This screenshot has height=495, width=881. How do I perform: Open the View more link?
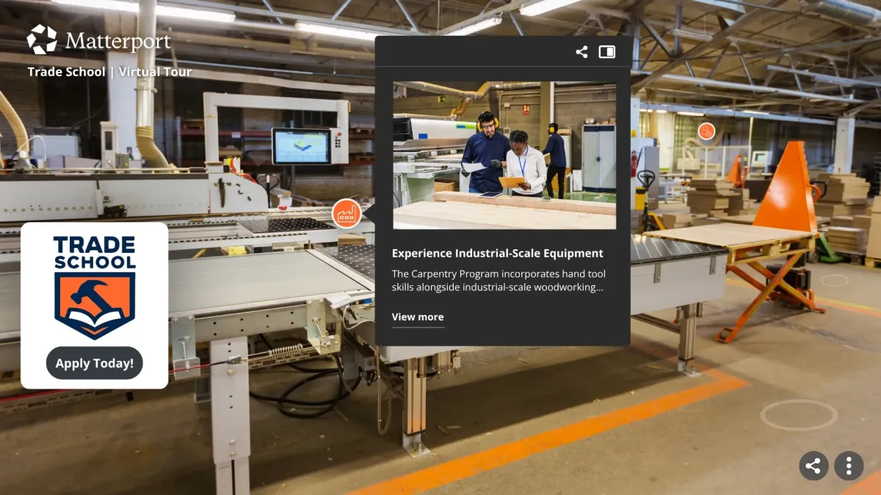(x=418, y=317)
